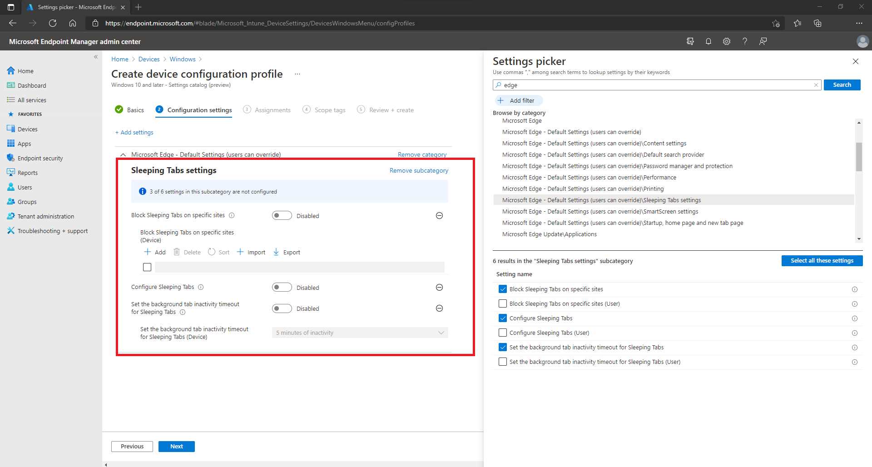Screen dimensions: 872x467
Task: Check Configure Sleeping Tabs (User) setting
Action: pos(502,333)
